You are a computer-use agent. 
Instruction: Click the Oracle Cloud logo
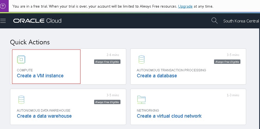tap(37, 21)
